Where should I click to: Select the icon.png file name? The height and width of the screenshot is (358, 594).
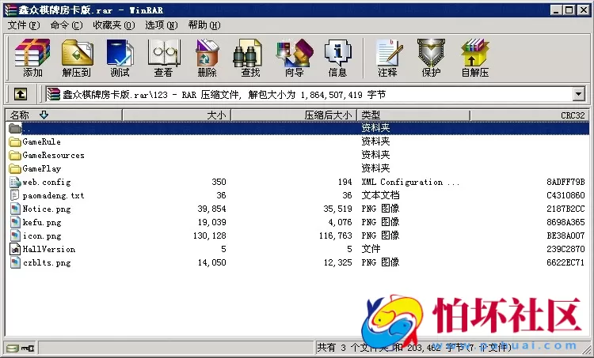(x=42, y=236)
